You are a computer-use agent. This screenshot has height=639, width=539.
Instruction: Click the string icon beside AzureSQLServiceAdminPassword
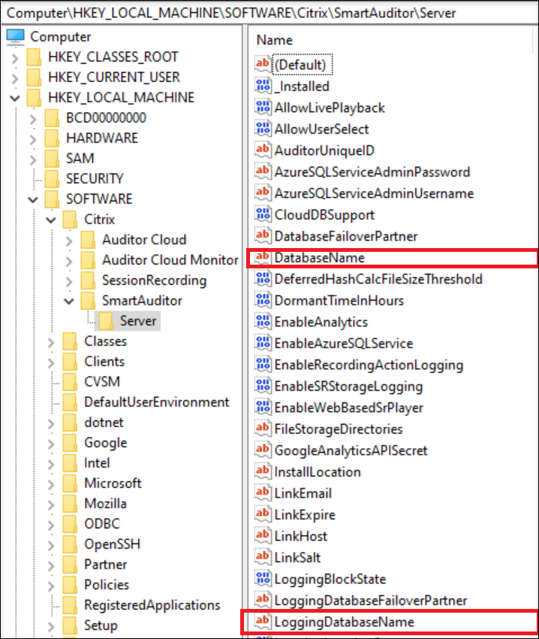click(x=263, y=171)
